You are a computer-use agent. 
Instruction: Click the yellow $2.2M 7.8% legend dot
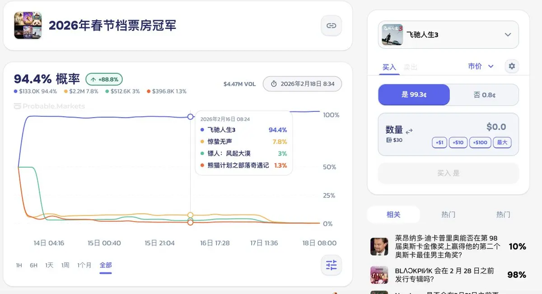[66, 92]
